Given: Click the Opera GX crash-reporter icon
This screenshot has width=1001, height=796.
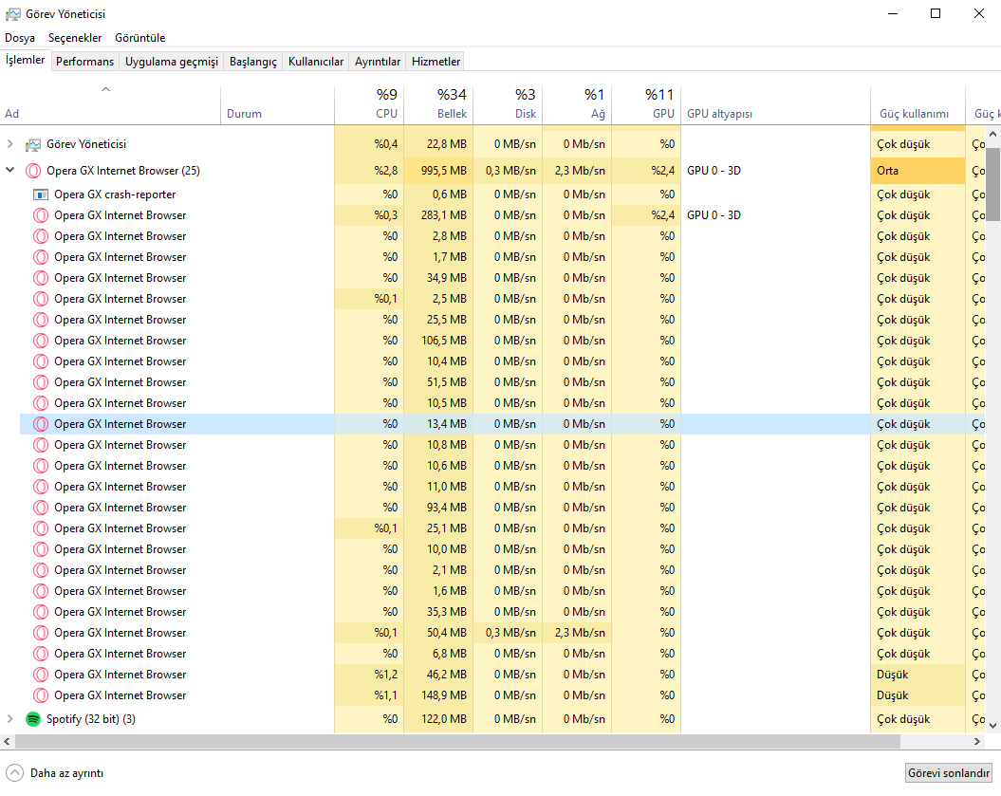Looking at the screenshot, I should (41, 194).
